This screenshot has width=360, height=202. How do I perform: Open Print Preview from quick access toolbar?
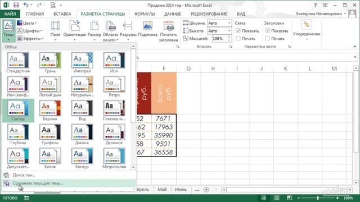(53, 5)
